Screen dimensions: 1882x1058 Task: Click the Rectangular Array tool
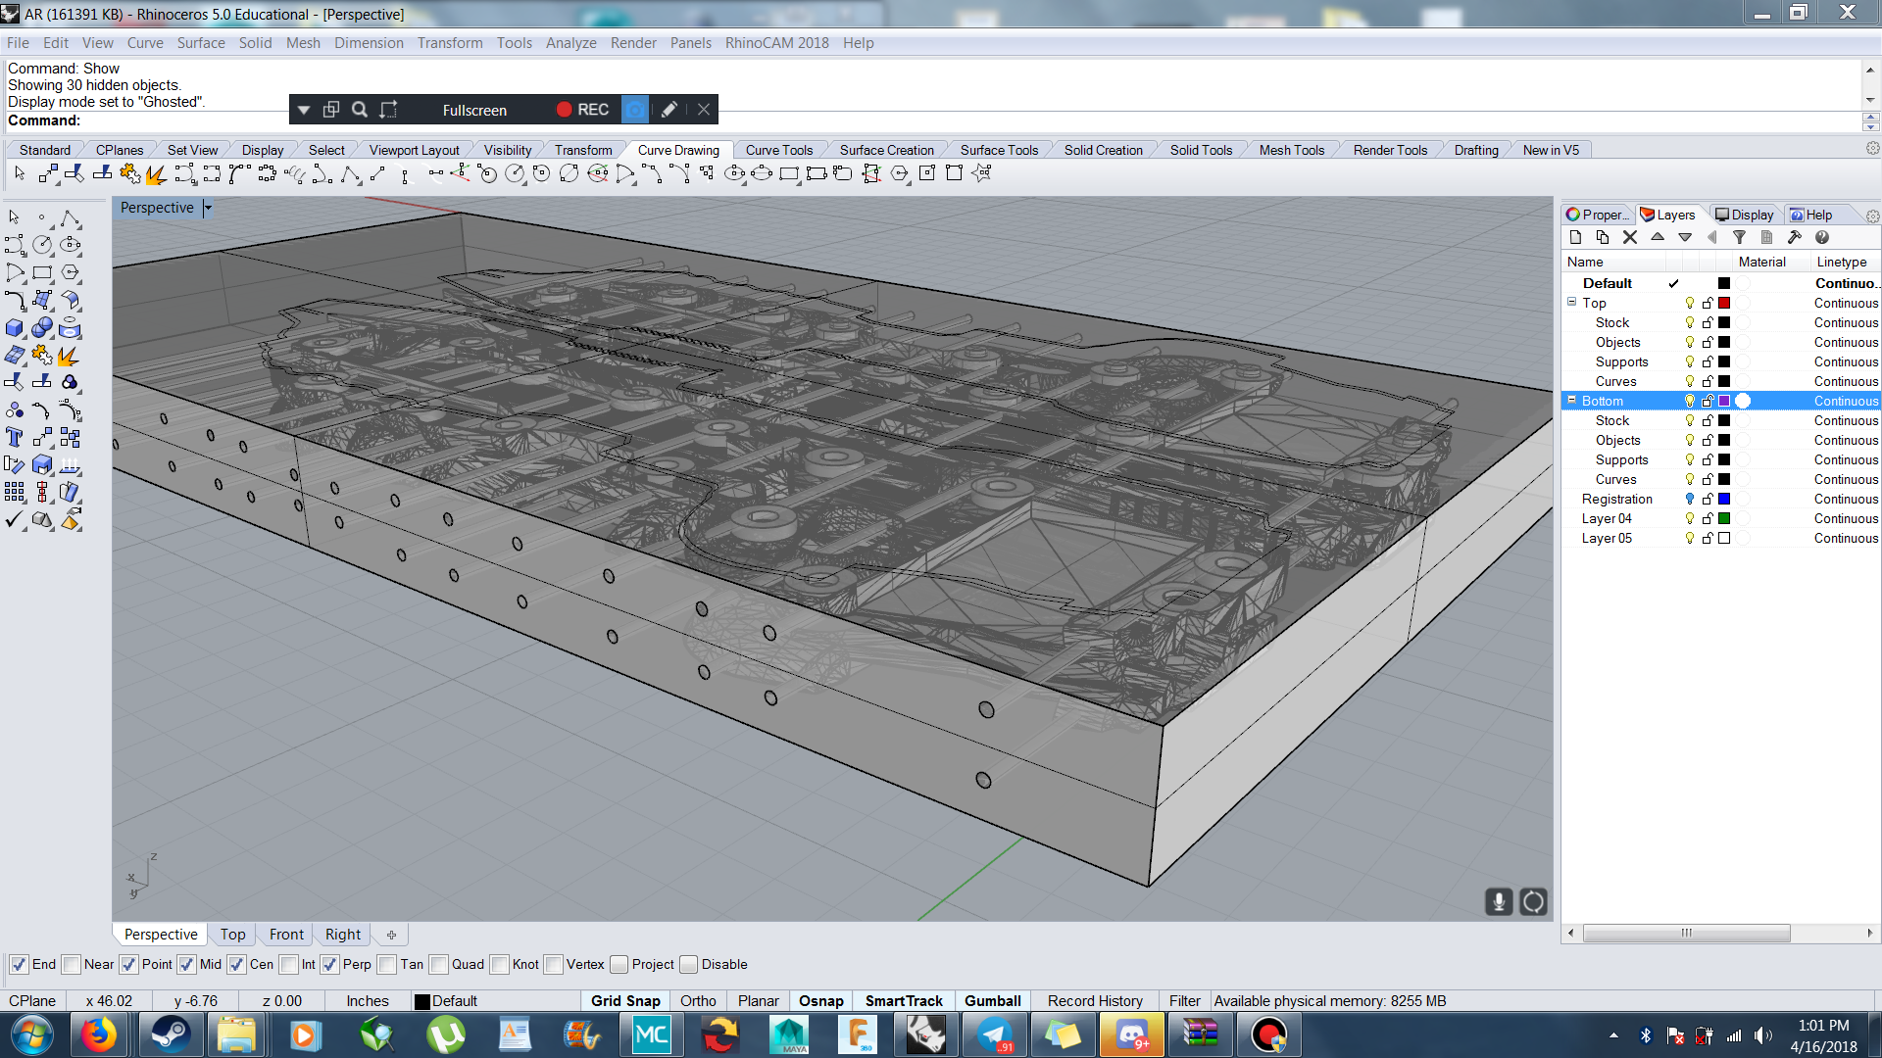tap(15, 493)
